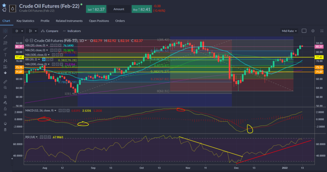
Task: Click the price alert bell icon
Action: click(x=4, y=10)
